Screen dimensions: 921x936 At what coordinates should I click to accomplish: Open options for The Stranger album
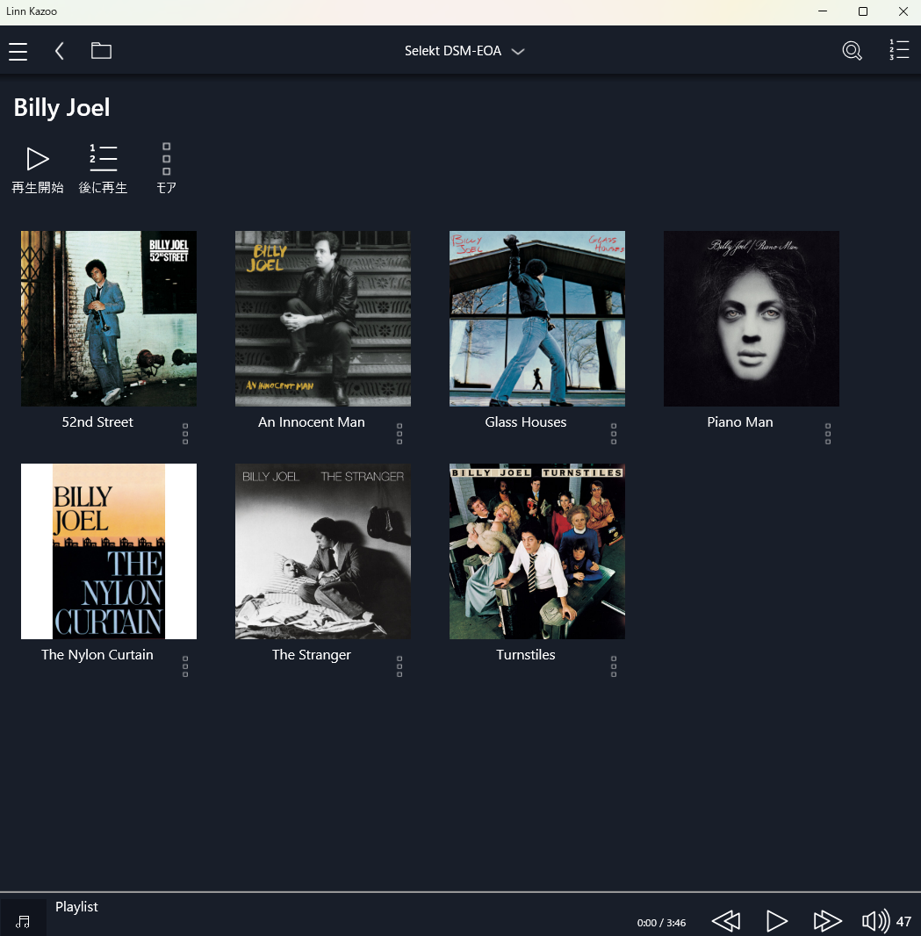[399, 666]
